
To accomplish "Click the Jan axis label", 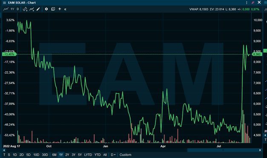I will pyautogui.click(x=106, y=146).
